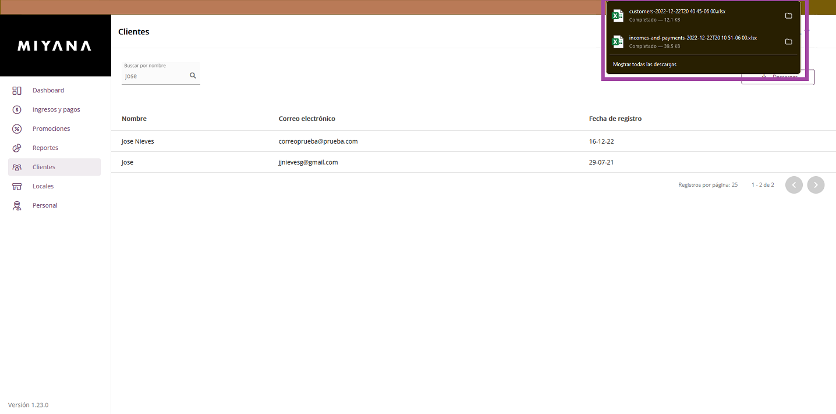
Task: Go to the Personal section
Action: click(x=55, y=205)
